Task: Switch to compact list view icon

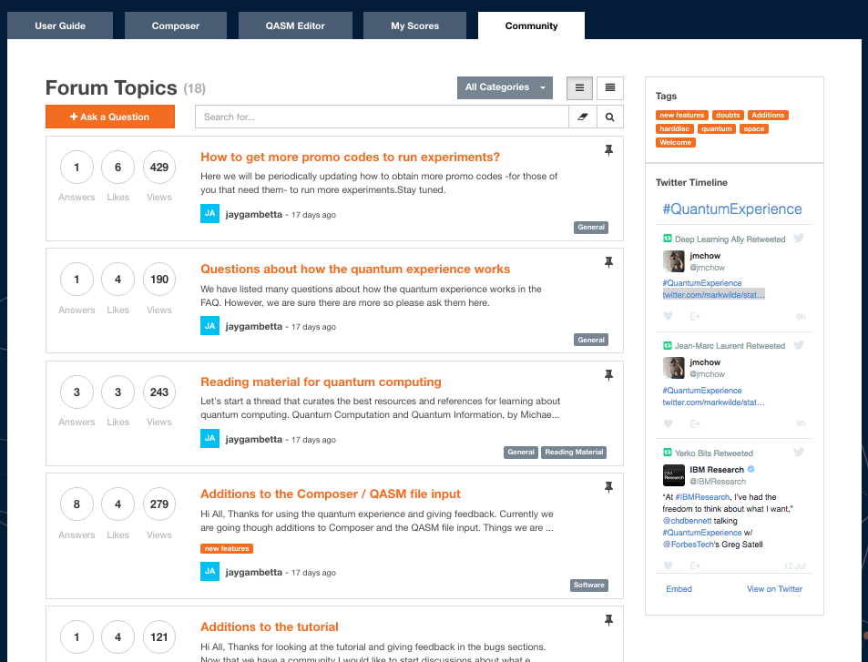Action: [x=610, y=87]
